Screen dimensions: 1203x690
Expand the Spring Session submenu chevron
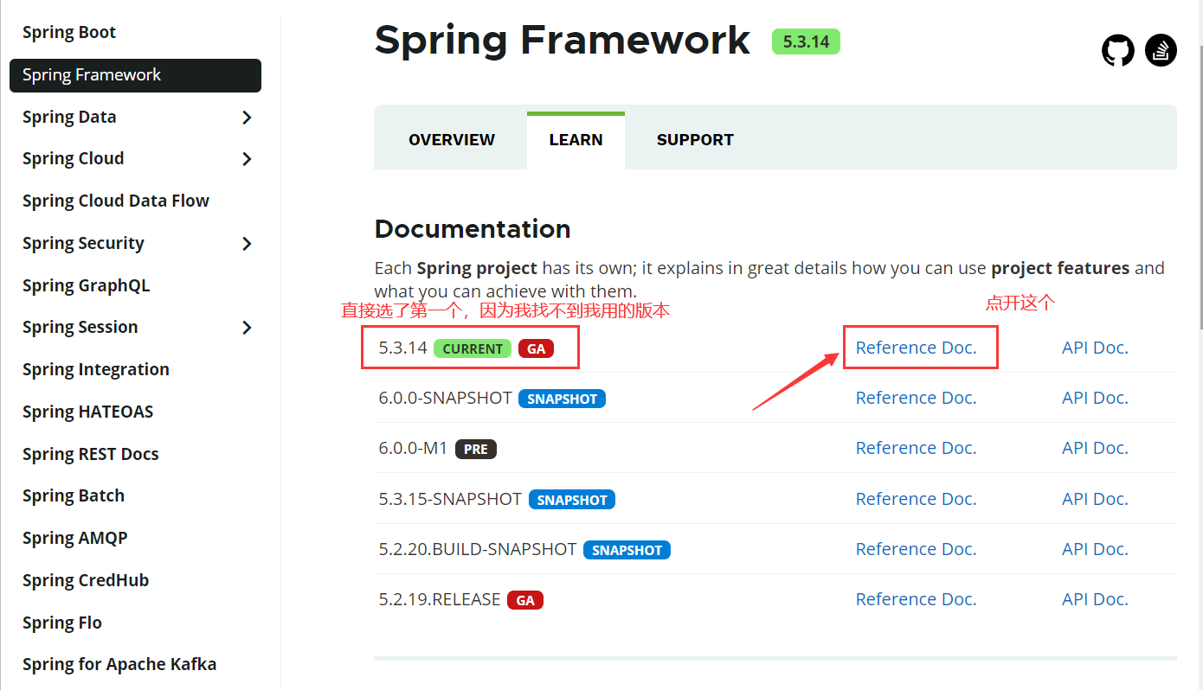247,328
